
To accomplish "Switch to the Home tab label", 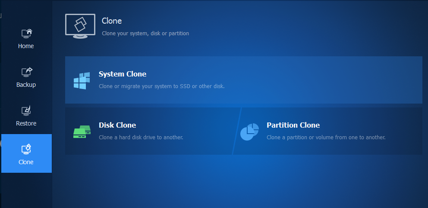I will [26, 46].
